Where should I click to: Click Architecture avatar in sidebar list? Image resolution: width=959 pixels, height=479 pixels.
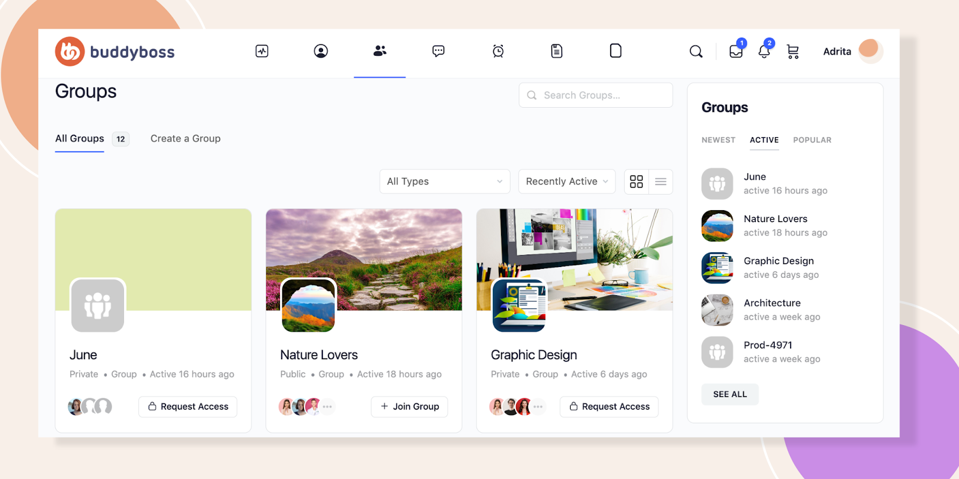tap(717, 310)
